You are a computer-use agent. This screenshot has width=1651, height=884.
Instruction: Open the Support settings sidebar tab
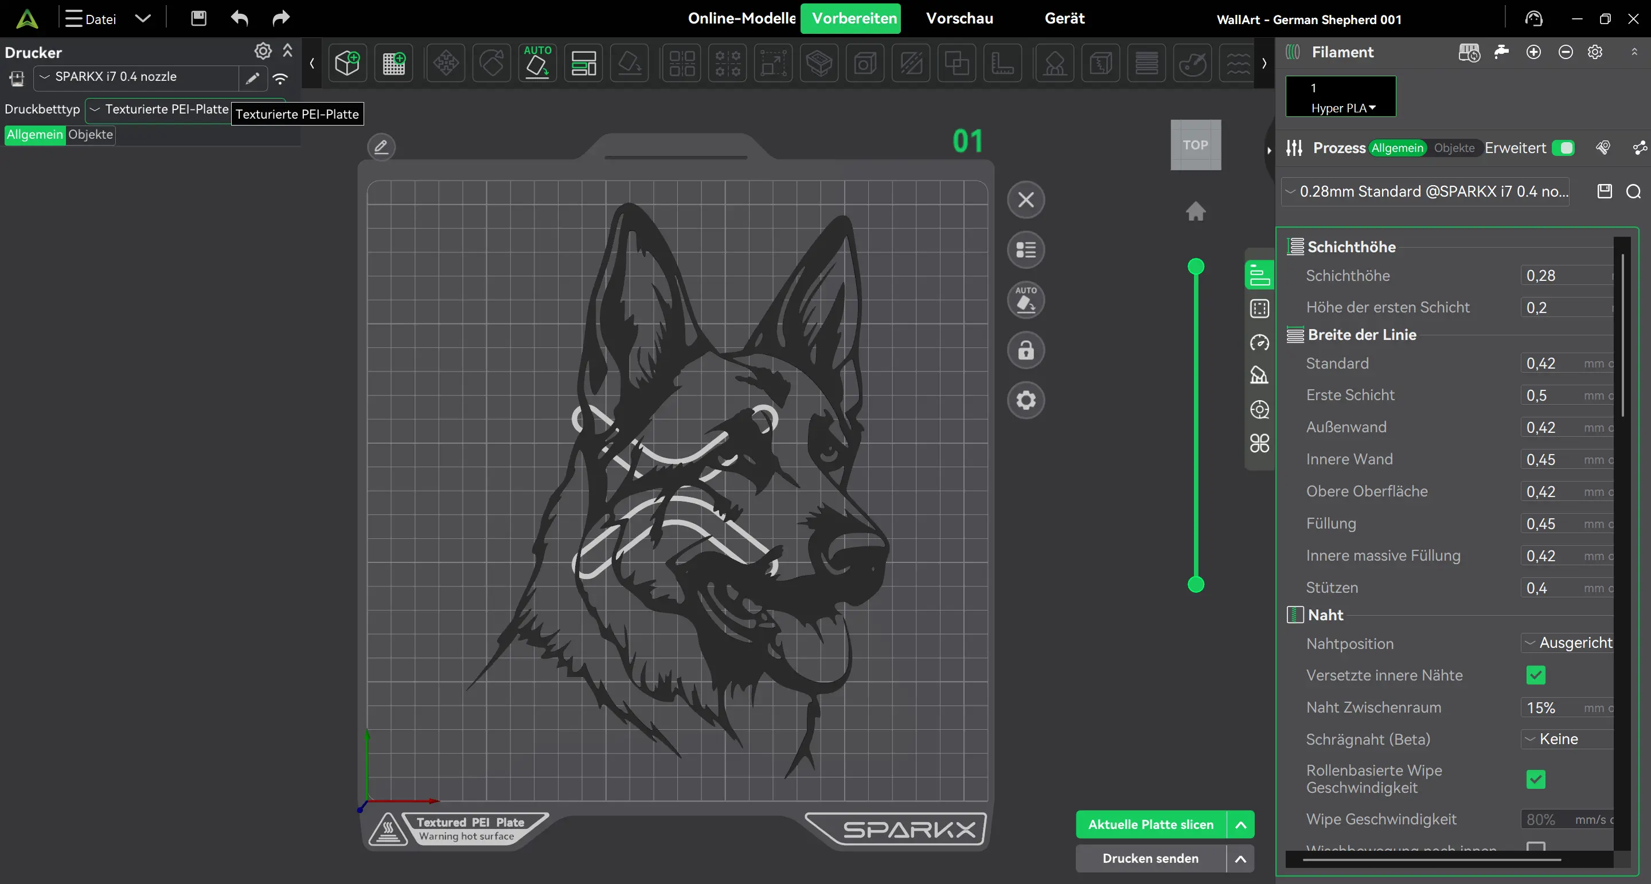click(x=1259, y=375)
